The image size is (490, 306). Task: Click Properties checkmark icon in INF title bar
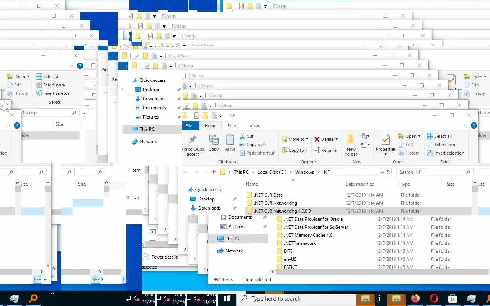point(197,115)
